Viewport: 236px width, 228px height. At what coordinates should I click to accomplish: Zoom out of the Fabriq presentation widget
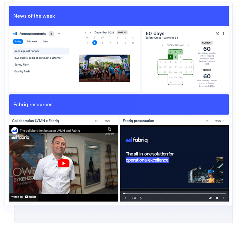212,121
